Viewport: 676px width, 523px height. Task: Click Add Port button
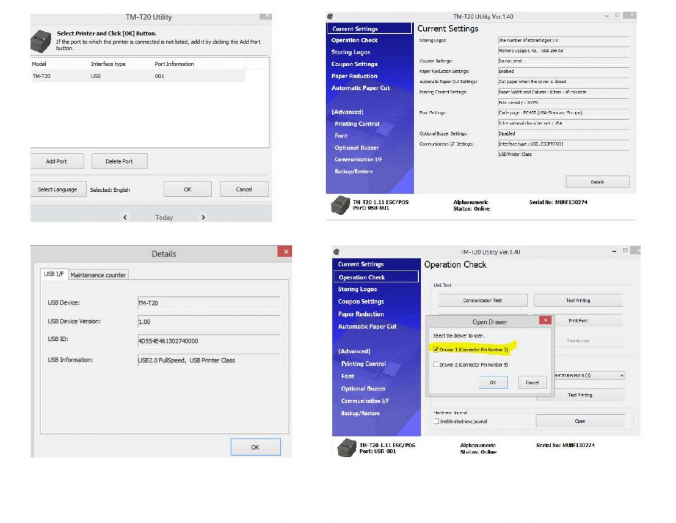(x=56, y=161)
